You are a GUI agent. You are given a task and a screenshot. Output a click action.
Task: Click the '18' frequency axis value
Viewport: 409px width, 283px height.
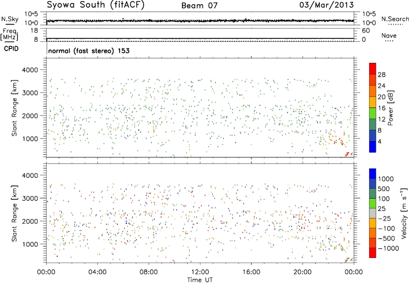[x=34, y=31]
